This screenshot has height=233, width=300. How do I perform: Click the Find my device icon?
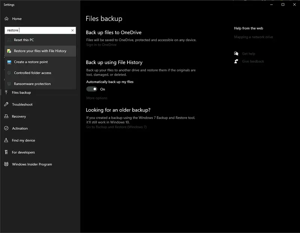pos(6,140)
